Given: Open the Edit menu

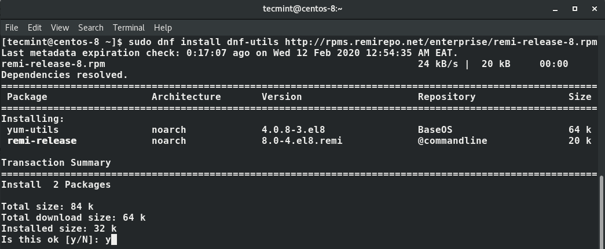Looking at the screenshot, I should [34, 28].
